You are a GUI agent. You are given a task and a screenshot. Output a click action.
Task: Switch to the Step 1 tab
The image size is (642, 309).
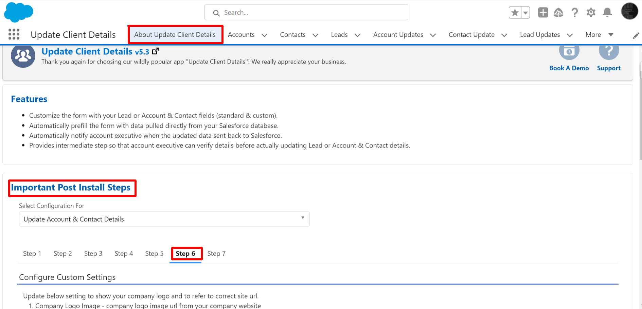click(32, 254)
